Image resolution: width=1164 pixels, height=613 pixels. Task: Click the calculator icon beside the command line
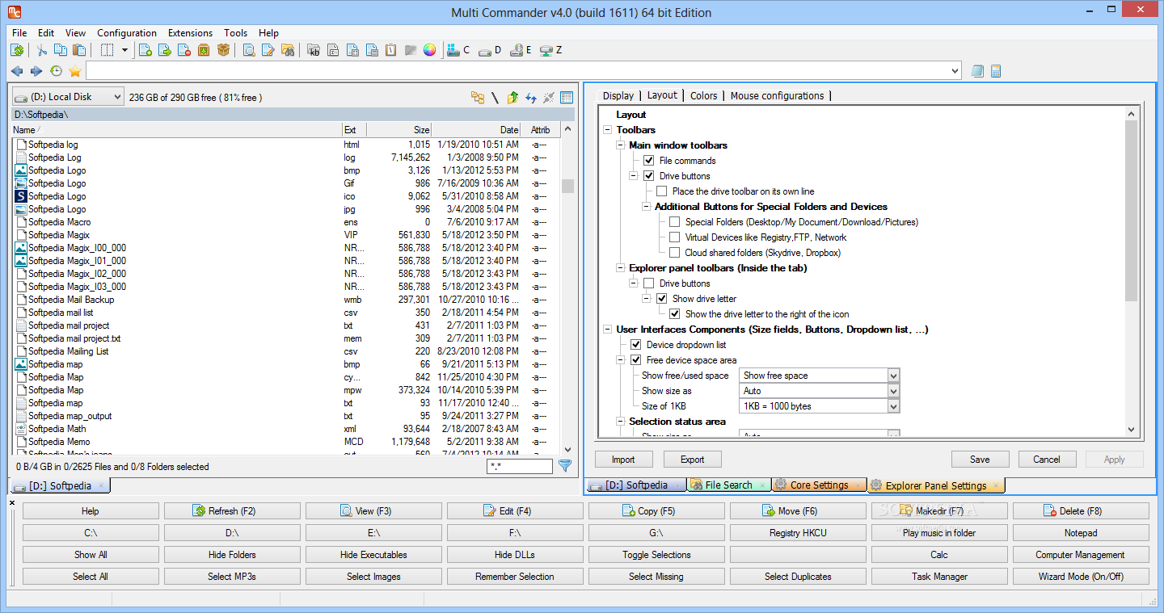tap(996, 71)
